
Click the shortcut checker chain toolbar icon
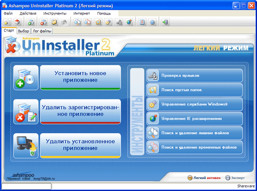(x=119, y=22)
